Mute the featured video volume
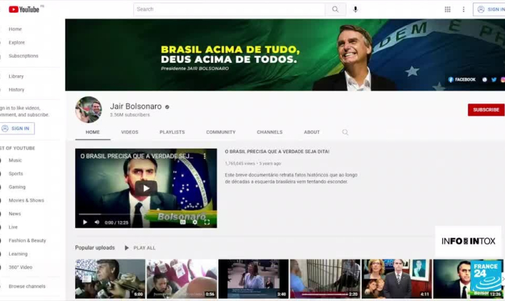The width and height of the screenshot is (505, 301). pyautogui.click(x=97, y=222)
